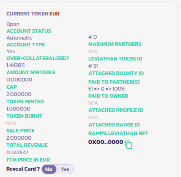Click the MAXIMUM PARTNERS label
The image size is (181, 177).
(x=115, y=44)
